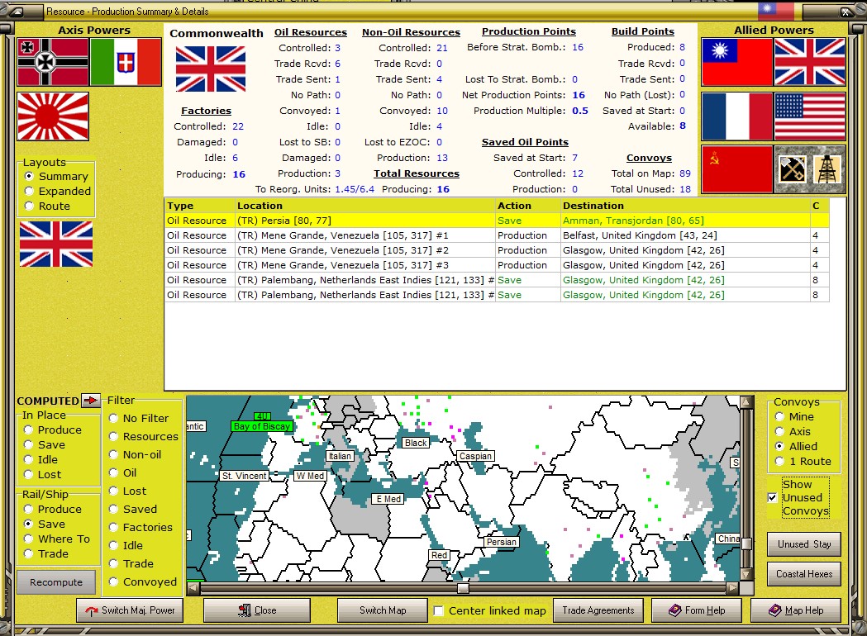Open Map Help
Viewport: 867px width, 636px height.
click(796, 610)
